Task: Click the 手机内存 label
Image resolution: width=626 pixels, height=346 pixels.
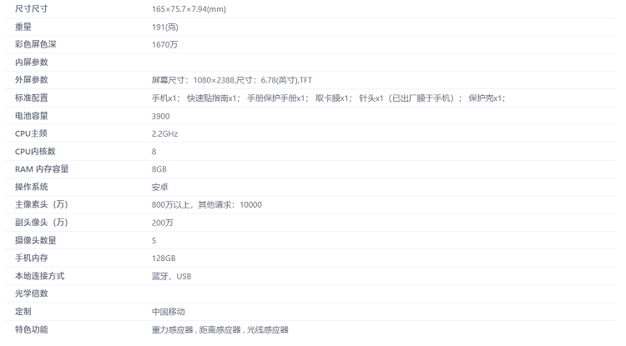Action: click(32, 258)
